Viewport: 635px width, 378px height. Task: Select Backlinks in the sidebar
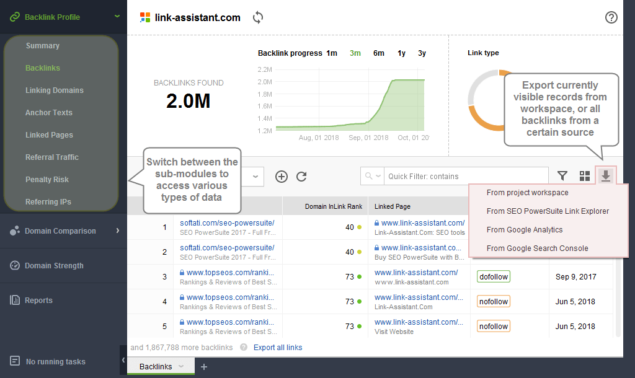coord(43,68)
